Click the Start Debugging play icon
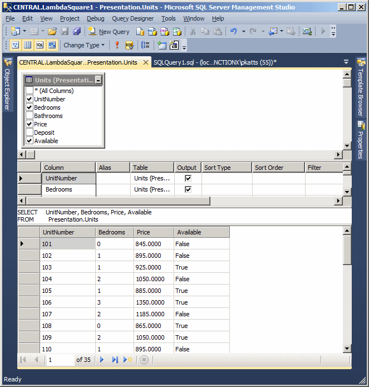 [x=323, y=31]
